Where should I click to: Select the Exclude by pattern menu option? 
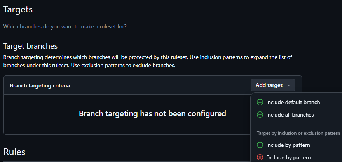297,157
